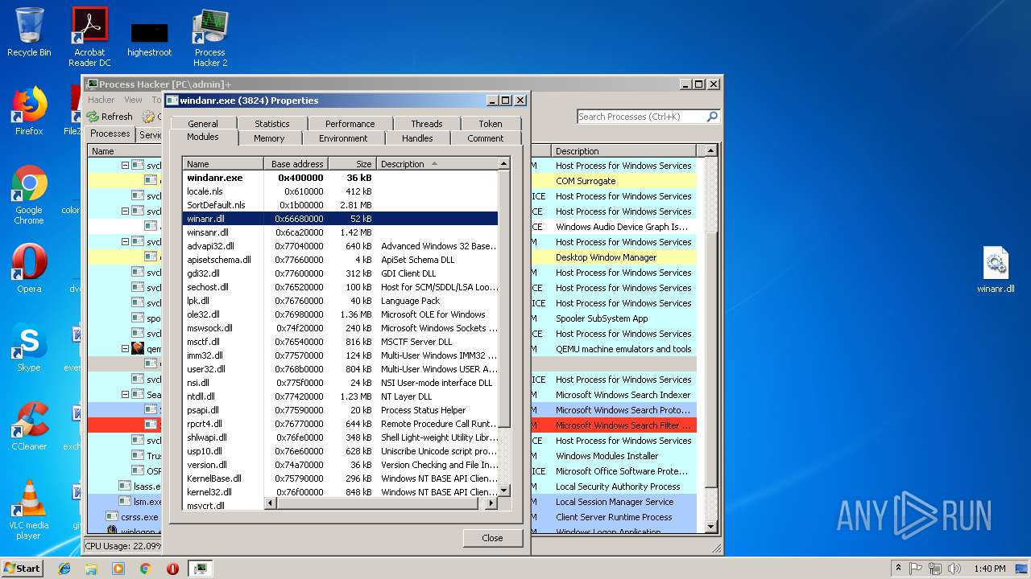
Task: Select Spooler SubSystem App row
Action: point(614,318)
